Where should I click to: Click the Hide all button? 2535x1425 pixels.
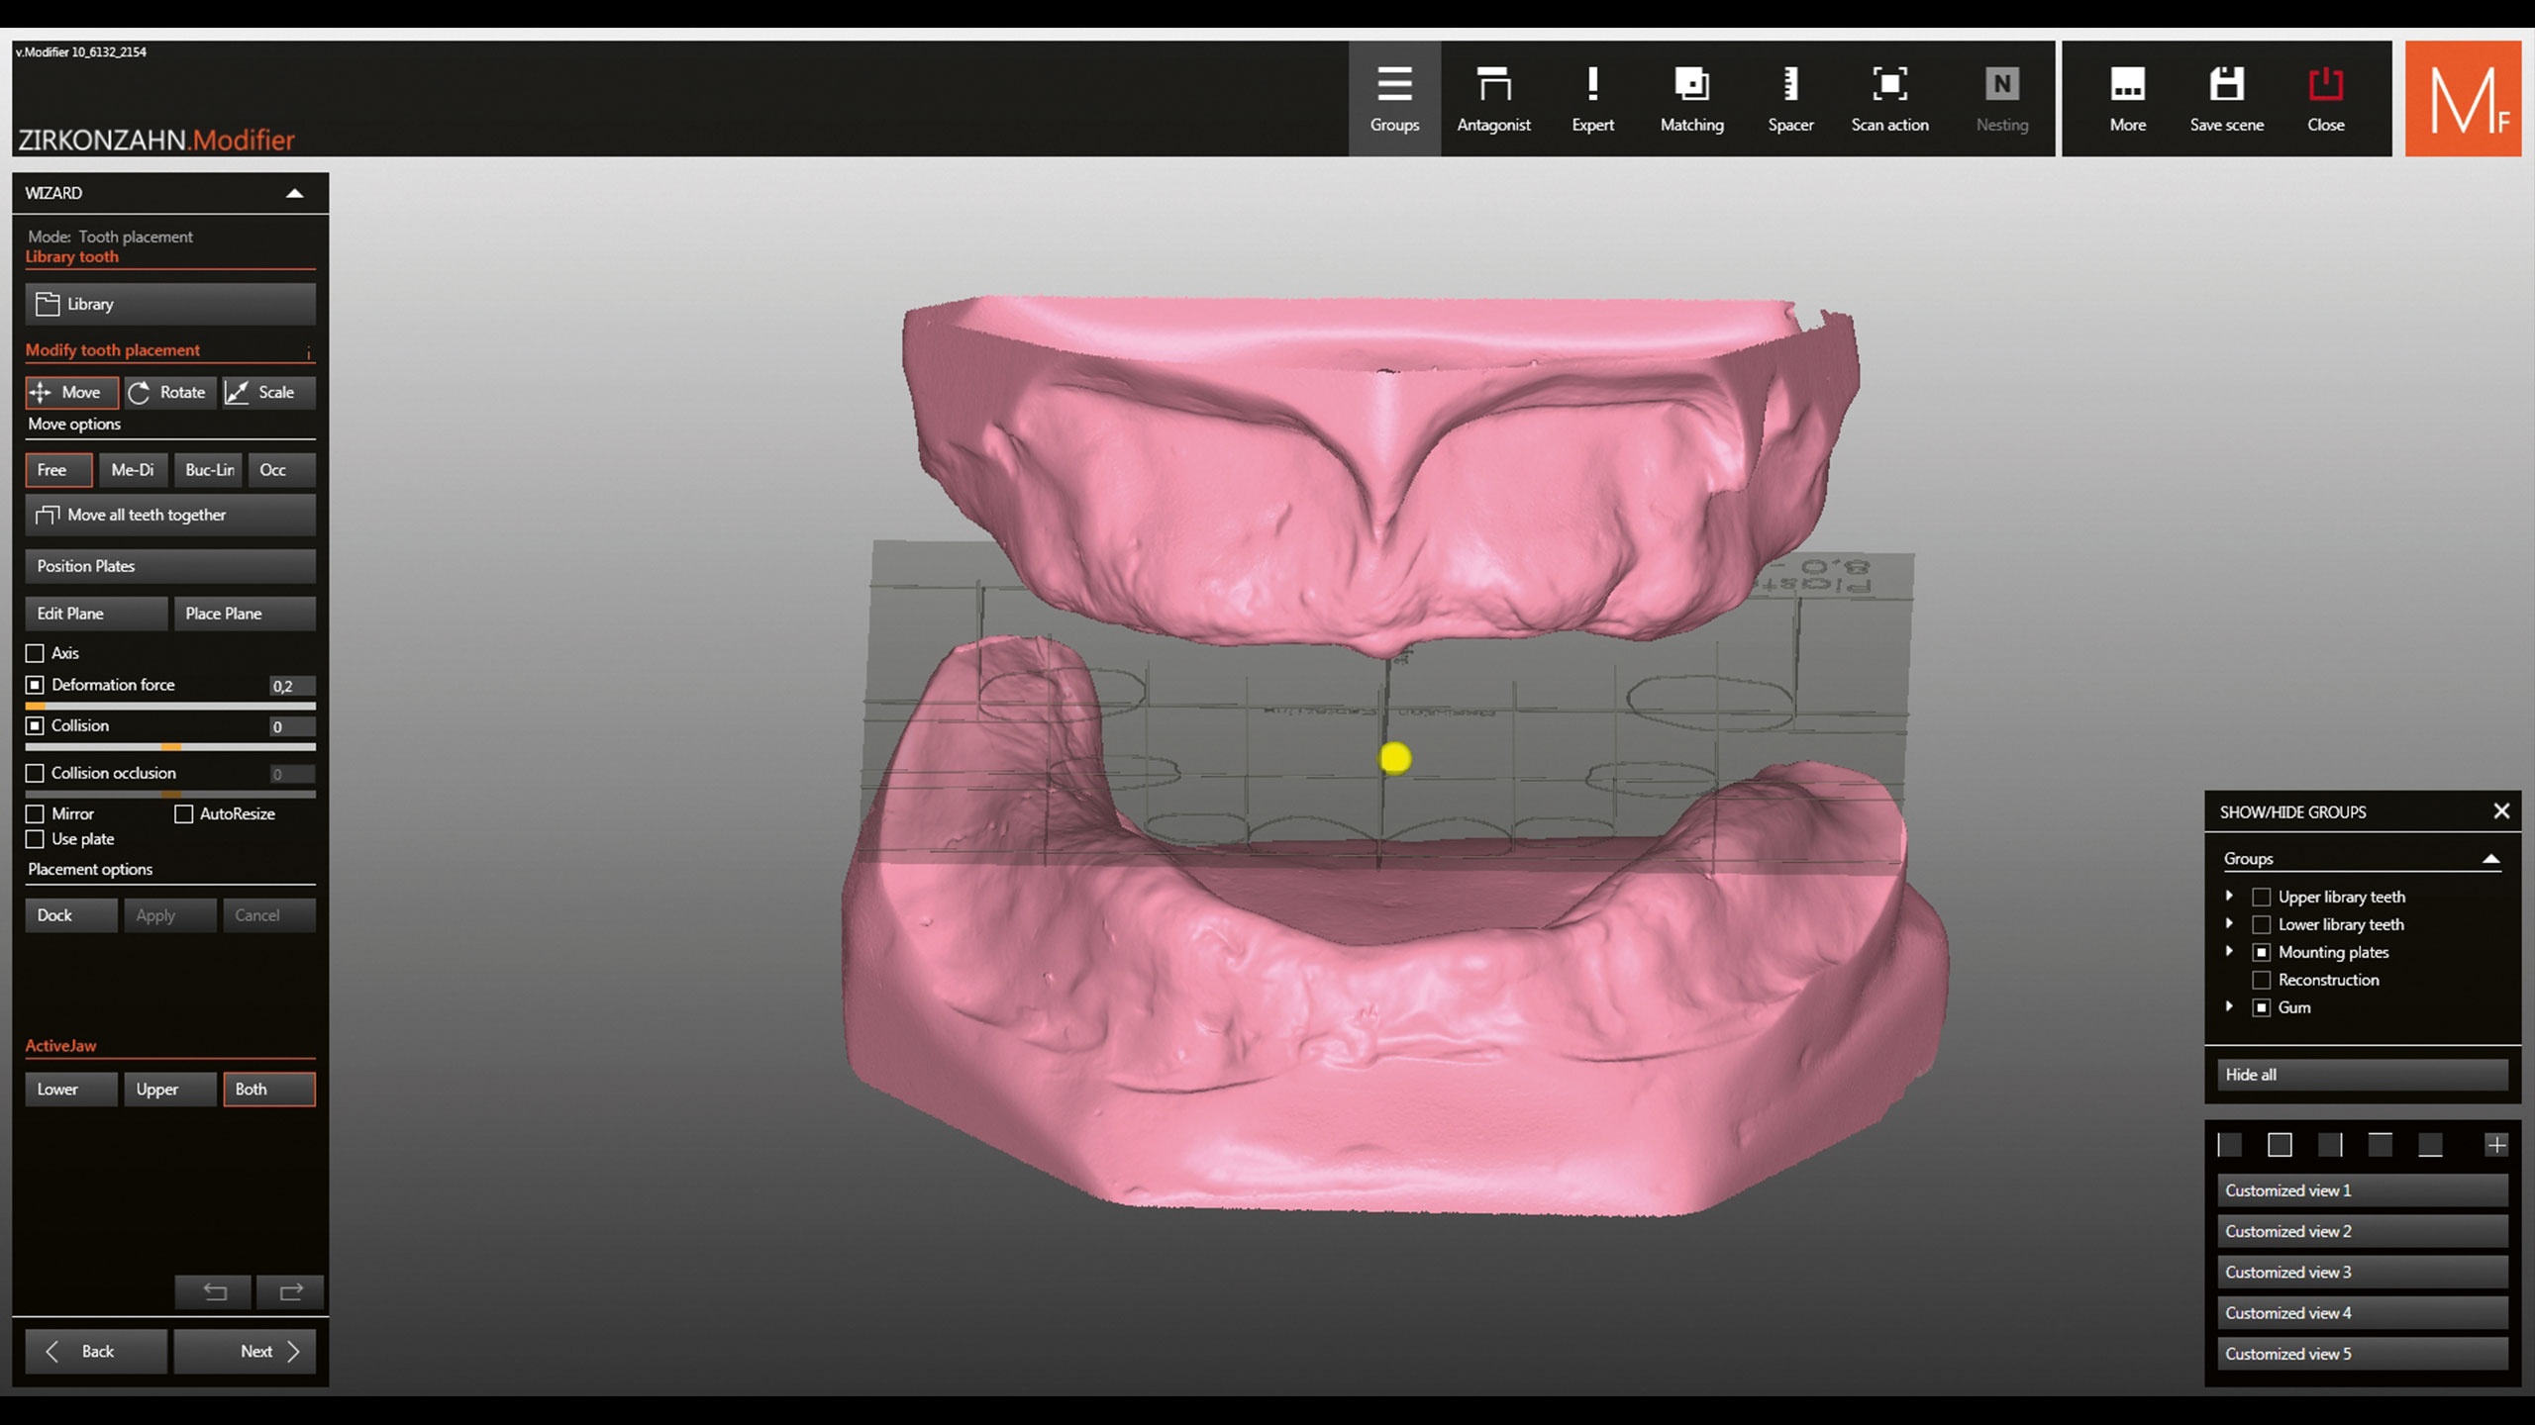pos(2361,1075)
